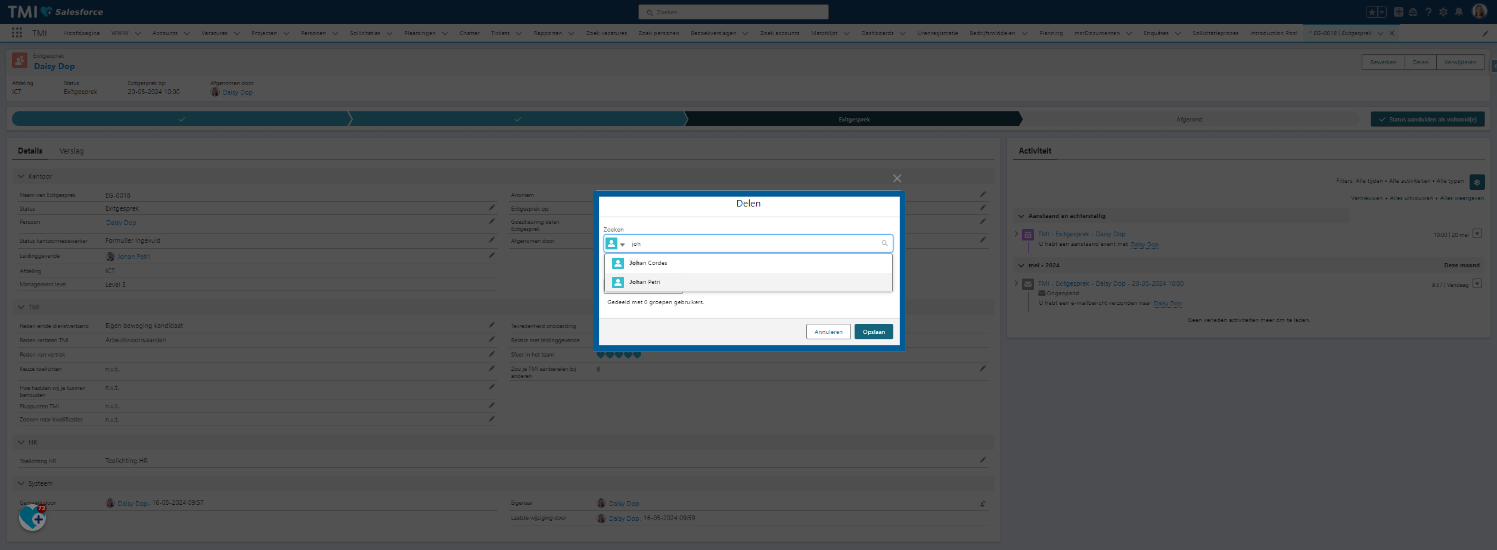Open the App Launcher grid icon
The image size is (1497, 550).
click(17, 33)
